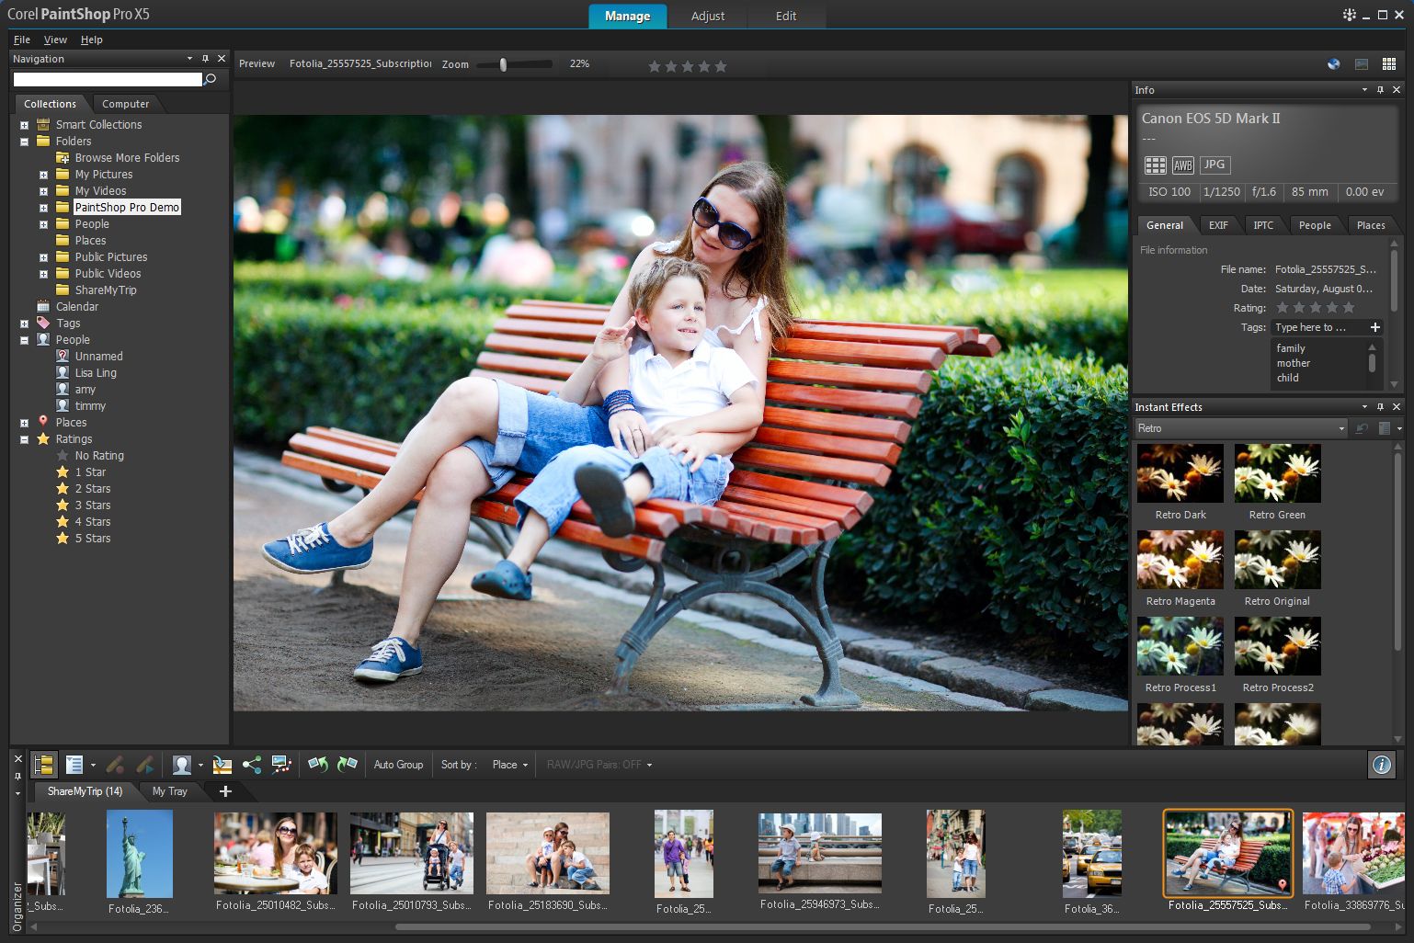The image size is (1414, 943).
Task: Click the Share icon in Organizer toolbar
Action: point(252,765)
